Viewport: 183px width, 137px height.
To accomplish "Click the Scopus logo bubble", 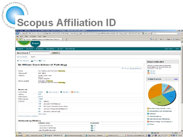I will click(35, 44).
